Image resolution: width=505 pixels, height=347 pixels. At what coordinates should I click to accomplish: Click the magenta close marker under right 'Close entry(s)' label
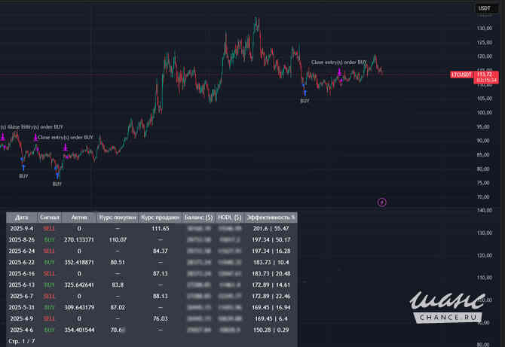click(x=340, y=72)
